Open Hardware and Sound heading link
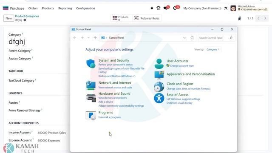This screenshot has height=153, width=272. 114,93
